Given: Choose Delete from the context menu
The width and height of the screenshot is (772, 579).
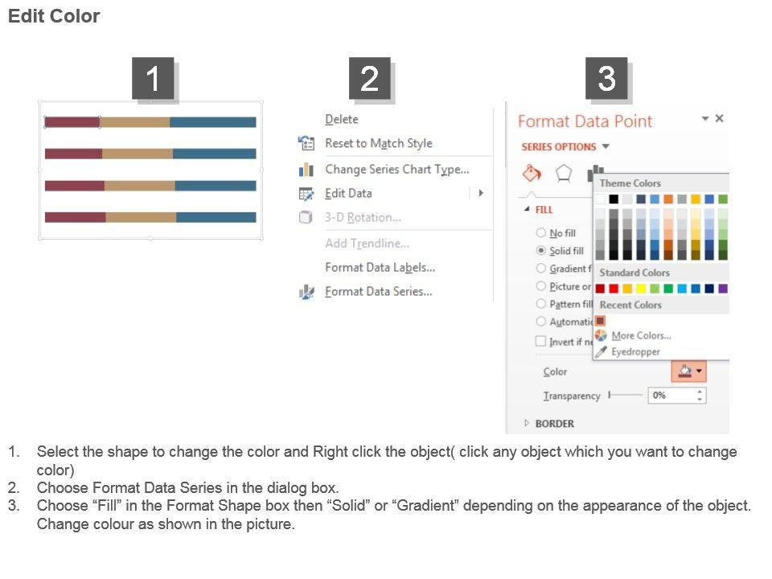Looking at the screenshot, I should [342, 119].
